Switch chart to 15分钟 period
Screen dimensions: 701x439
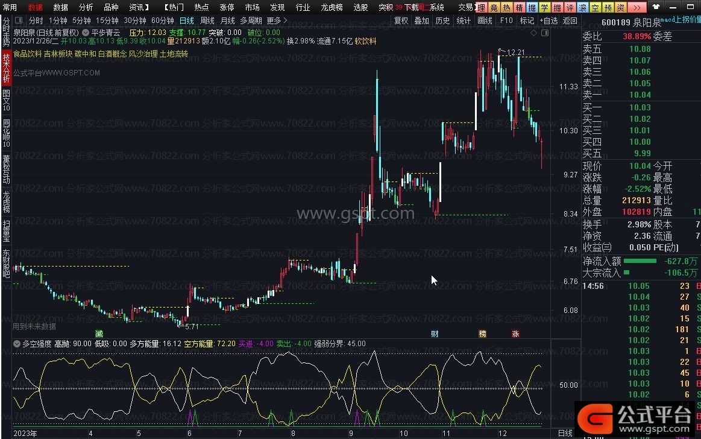[x=107, y=21]
